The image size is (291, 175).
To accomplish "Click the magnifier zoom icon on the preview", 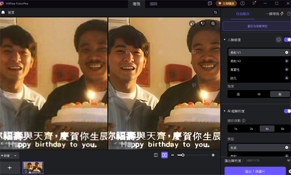I will tap(213, 24).
